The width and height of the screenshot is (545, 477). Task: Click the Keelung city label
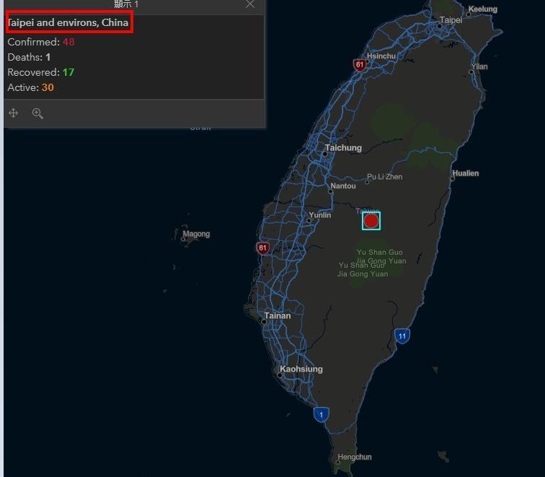[x=483, y=9]
